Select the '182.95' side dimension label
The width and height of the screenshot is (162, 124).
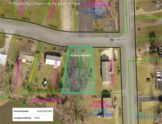[62, 72]
